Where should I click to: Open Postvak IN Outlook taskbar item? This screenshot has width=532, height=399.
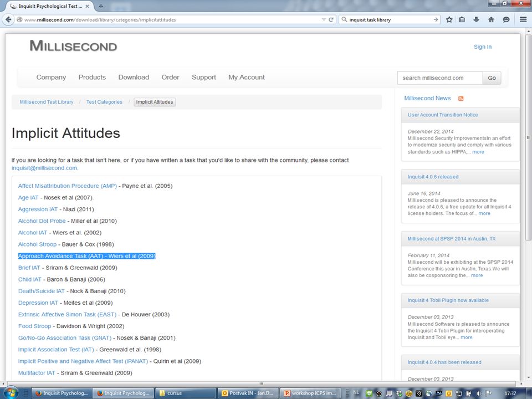(x=248, y=393)
